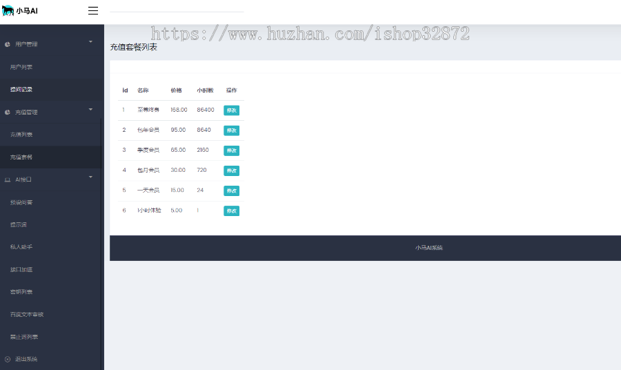
Task: Click the 充值管理 menu label
Action: [x=26, y=112]
